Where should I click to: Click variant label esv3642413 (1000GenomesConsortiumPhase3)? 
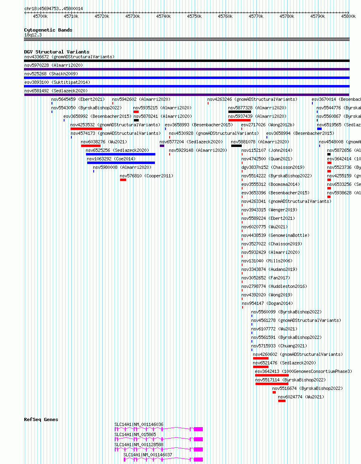click(303, 371)
